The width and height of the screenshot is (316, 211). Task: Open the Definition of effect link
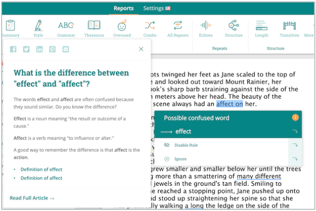tap(41, 169)
